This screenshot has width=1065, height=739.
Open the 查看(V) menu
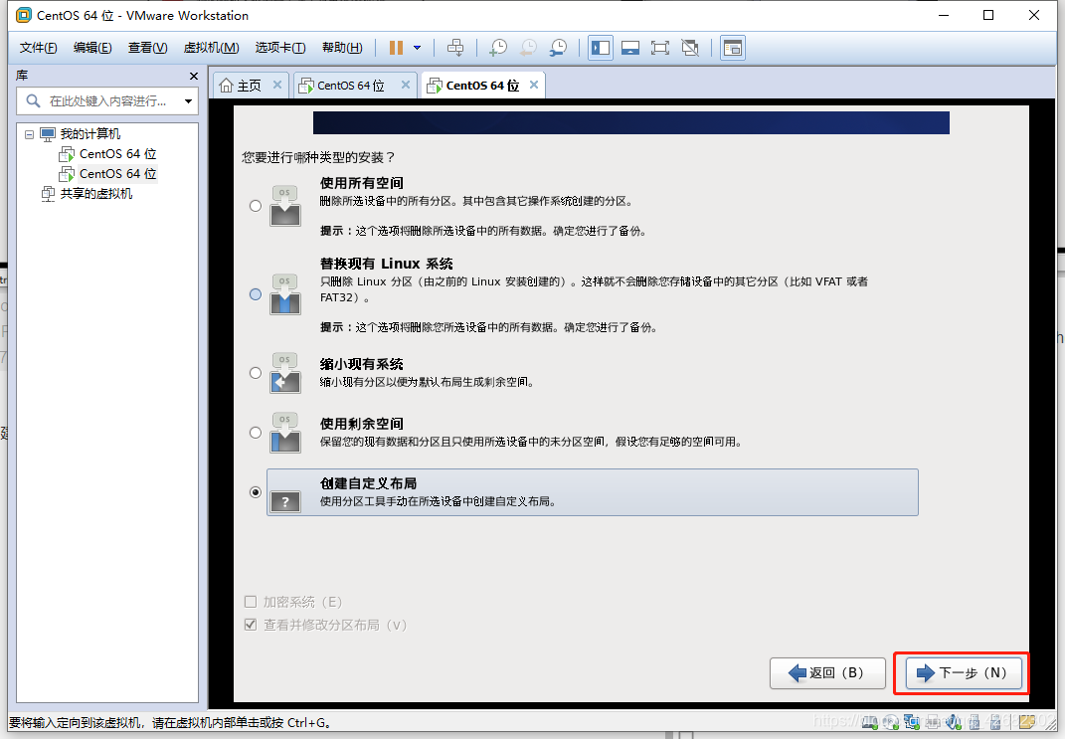click(147, 48)
